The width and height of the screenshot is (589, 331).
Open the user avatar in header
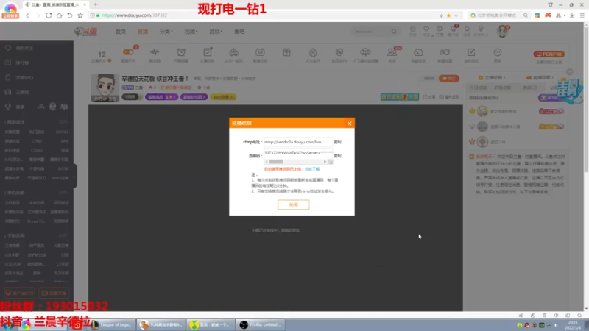(x=502, y=31)
